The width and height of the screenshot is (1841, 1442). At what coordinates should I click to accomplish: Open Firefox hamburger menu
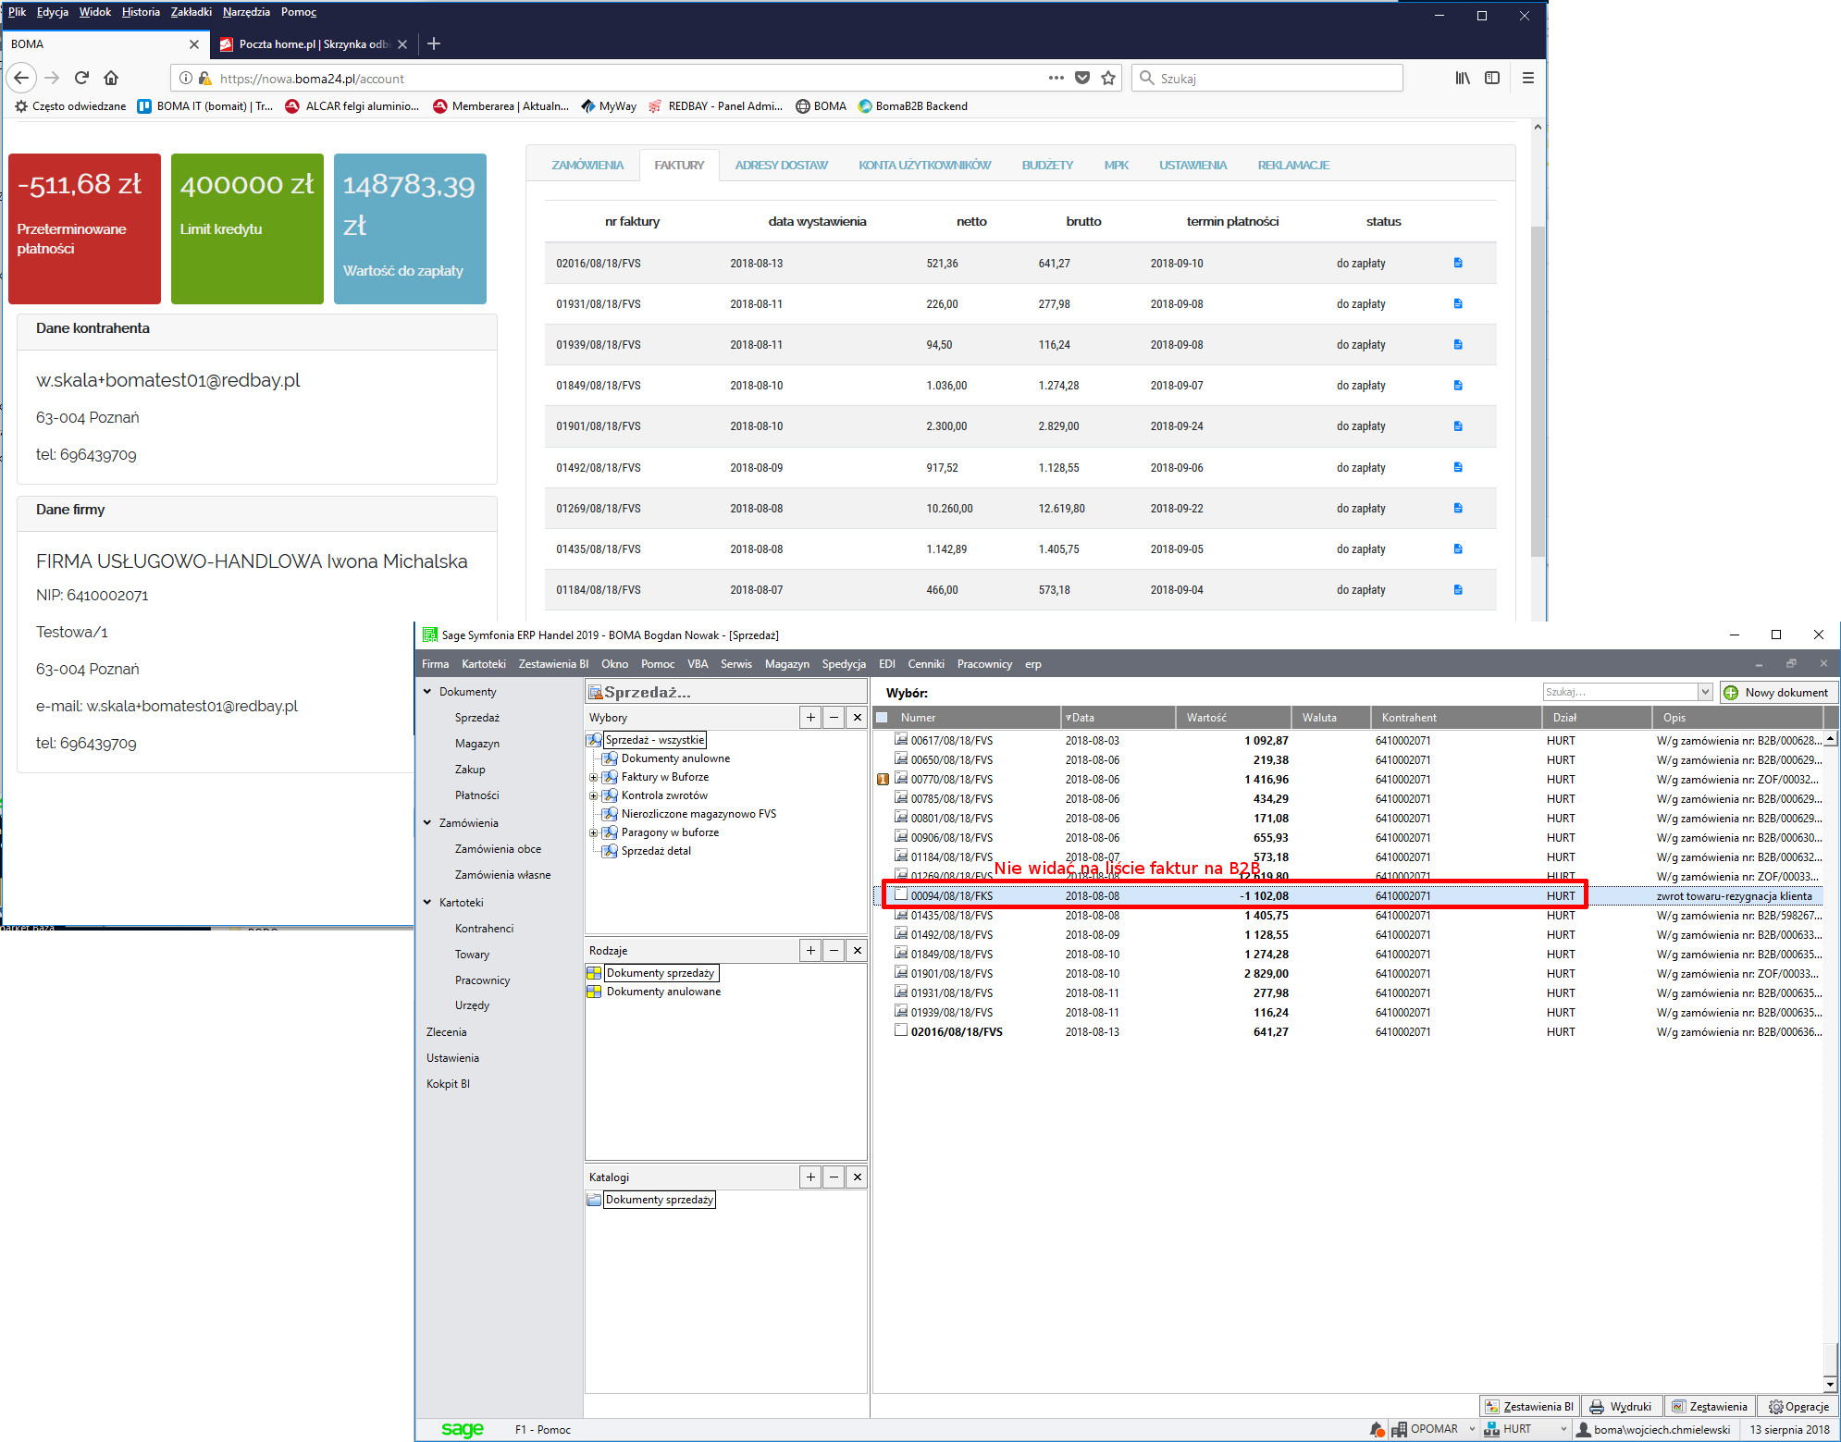[x=1527, y=78]
